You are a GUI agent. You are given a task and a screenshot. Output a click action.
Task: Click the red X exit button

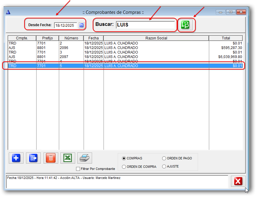click(x=238, y=181)
